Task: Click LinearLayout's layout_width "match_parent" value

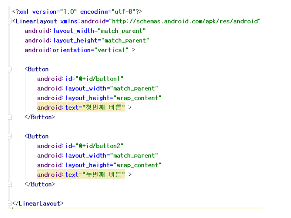Action: [x=123, y=31]
